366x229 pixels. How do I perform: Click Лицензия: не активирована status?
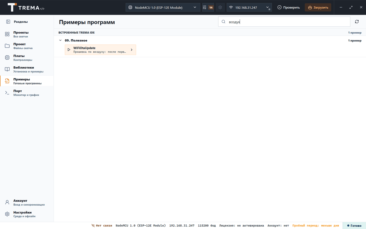tap(241, 225)
